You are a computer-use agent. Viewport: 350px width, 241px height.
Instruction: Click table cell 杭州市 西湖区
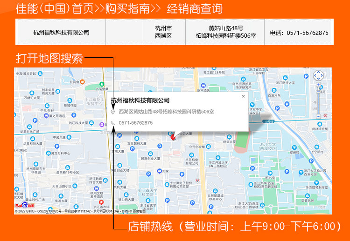pos(164,32)
